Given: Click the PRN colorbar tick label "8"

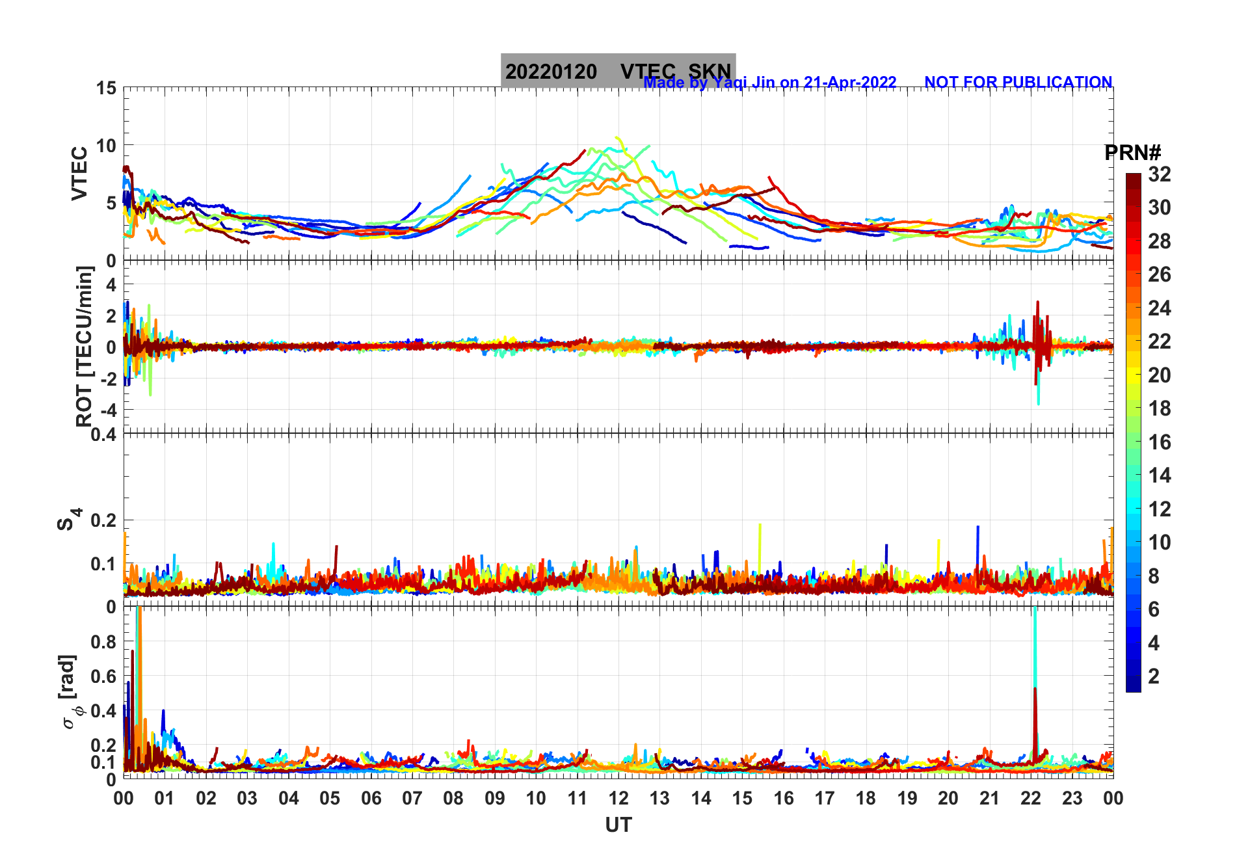Looking at the screenshot, I should point(1154,576).
